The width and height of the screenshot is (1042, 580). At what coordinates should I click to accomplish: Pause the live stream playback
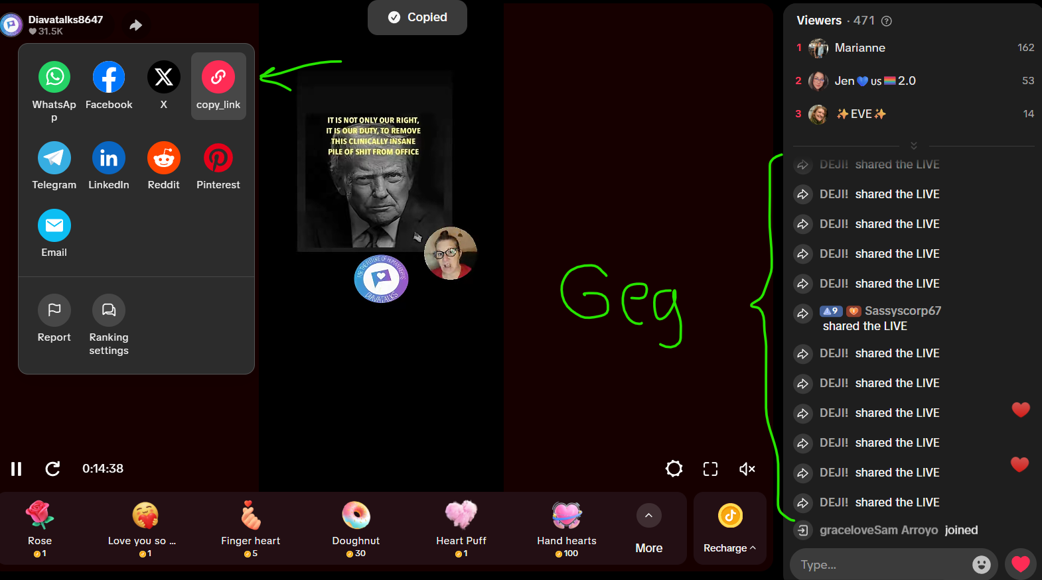[17, 469]
